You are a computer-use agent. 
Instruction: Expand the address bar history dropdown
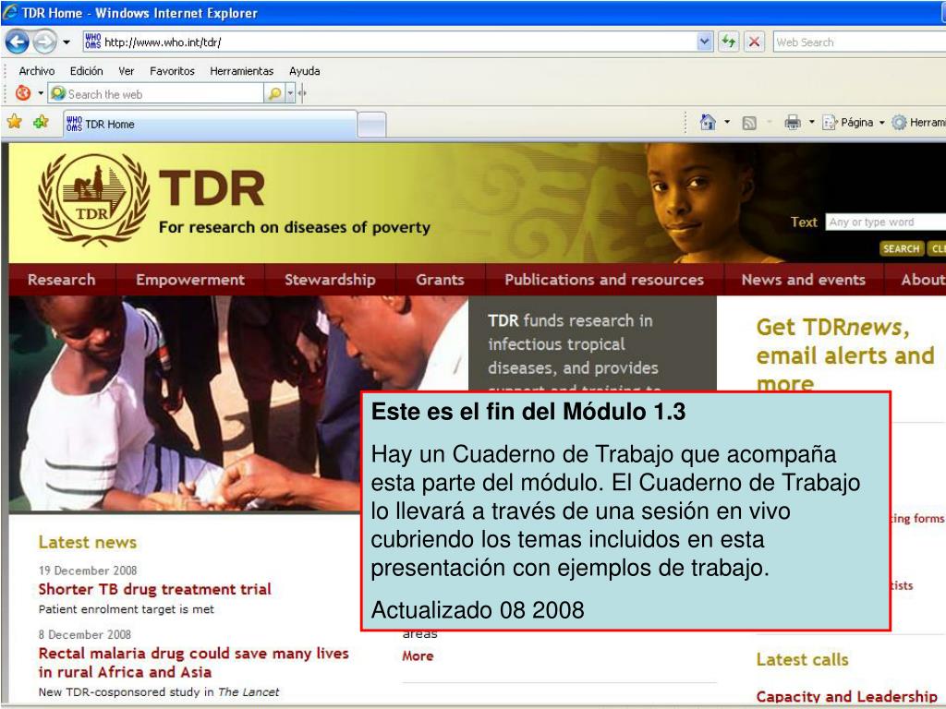[x=705, y=42]
